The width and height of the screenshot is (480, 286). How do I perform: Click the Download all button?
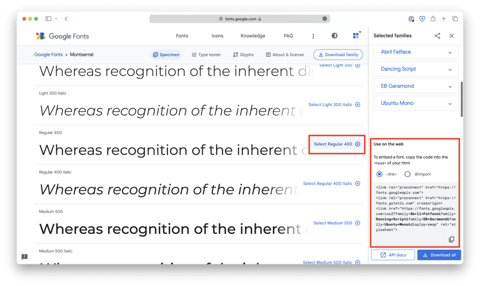[x=439, y=255]
